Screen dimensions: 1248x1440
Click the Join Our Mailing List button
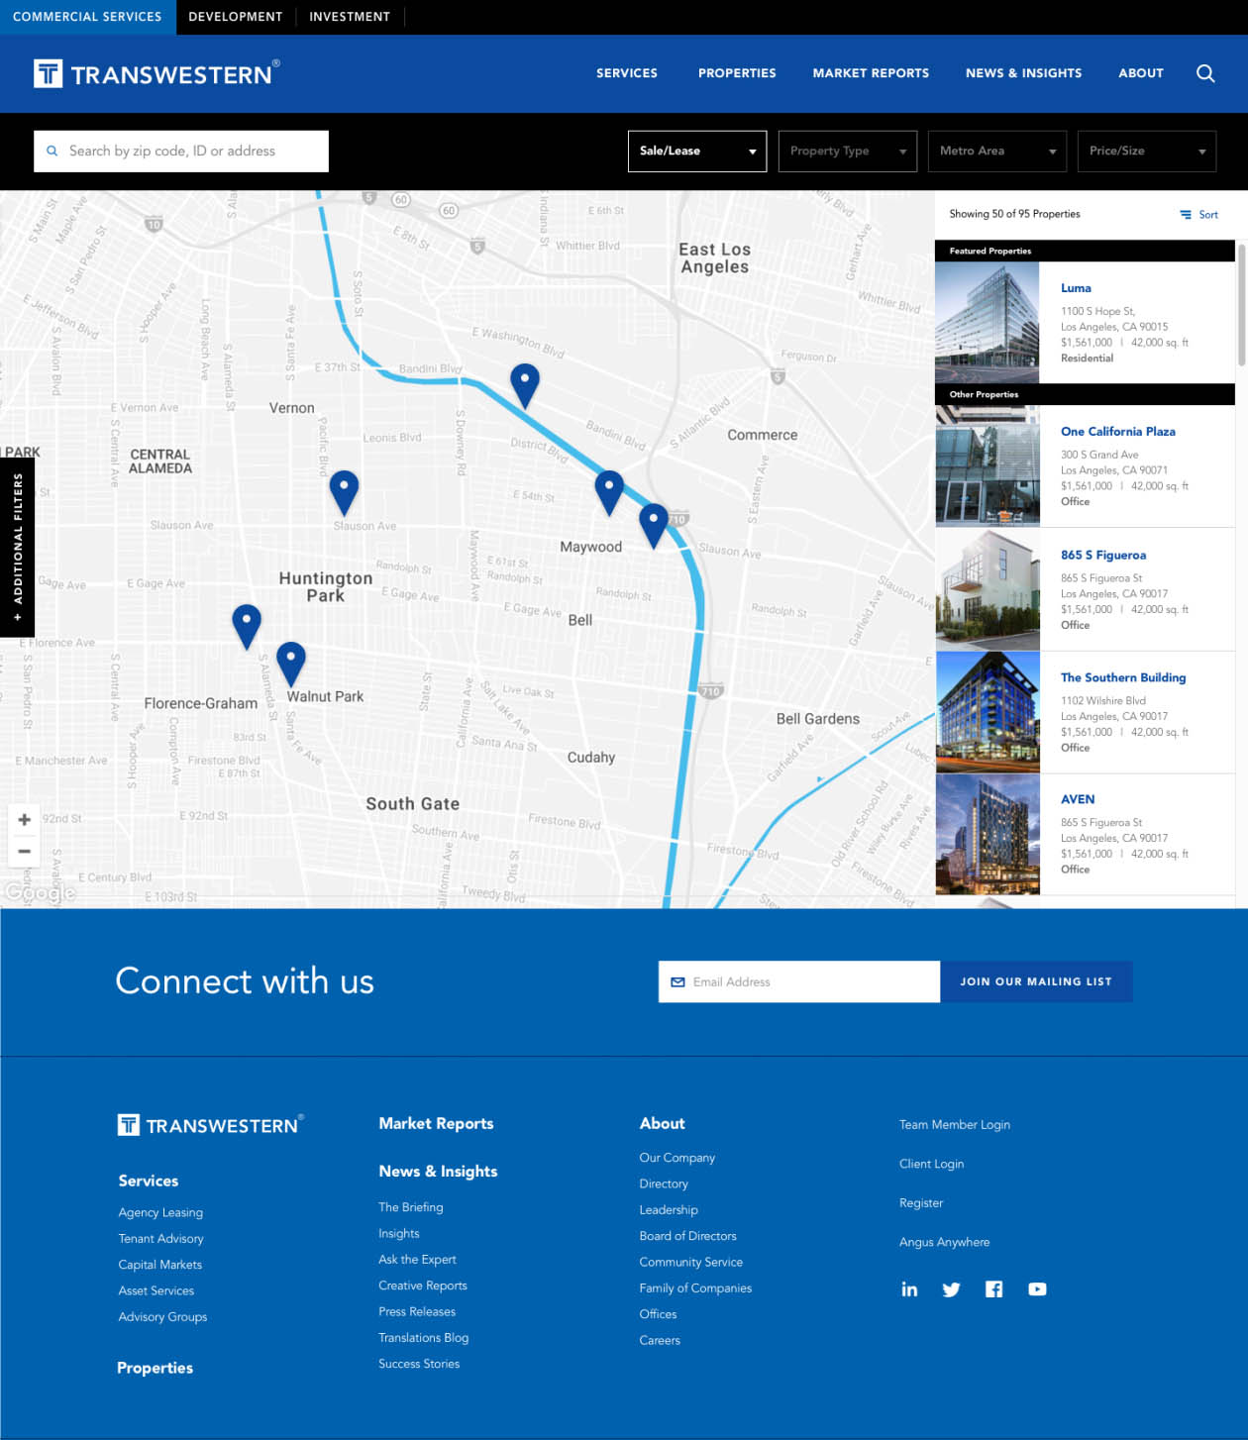coord(1036,981)
